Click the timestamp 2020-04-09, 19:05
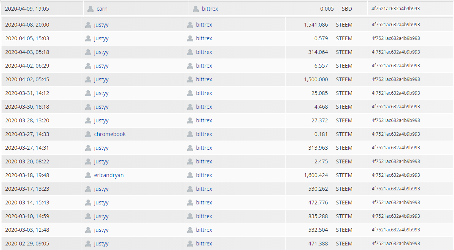Viewport: 454px width, 250px height. [x=27, y=9]
